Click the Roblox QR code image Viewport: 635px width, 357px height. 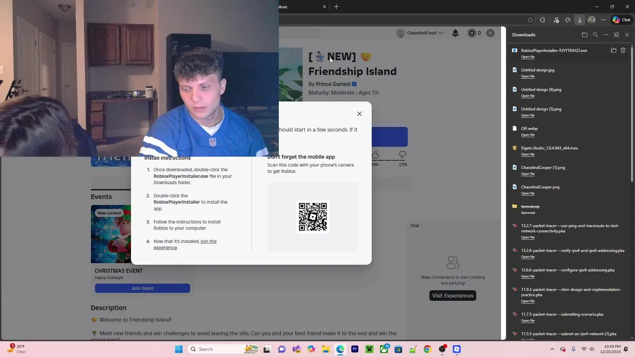pyautogui.click(x=313, y=217)
